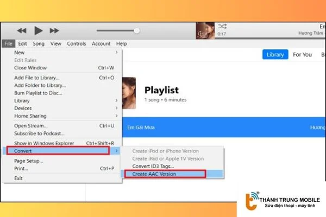Click the fast-forward next track button
Image resolution: width=326 pixels, height=217 pixels.
point(54,31)
